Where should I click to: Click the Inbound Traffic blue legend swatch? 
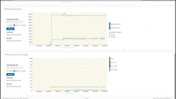click(110, 28)
